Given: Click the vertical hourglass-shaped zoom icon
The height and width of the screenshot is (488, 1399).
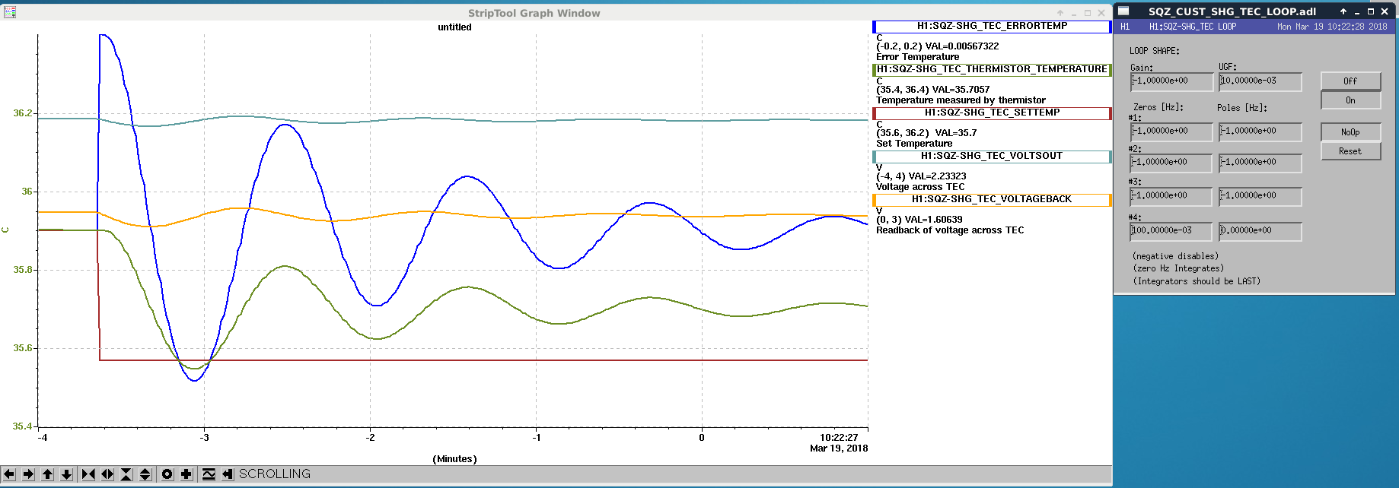Looking at the screenshot, I should point(126,474).
